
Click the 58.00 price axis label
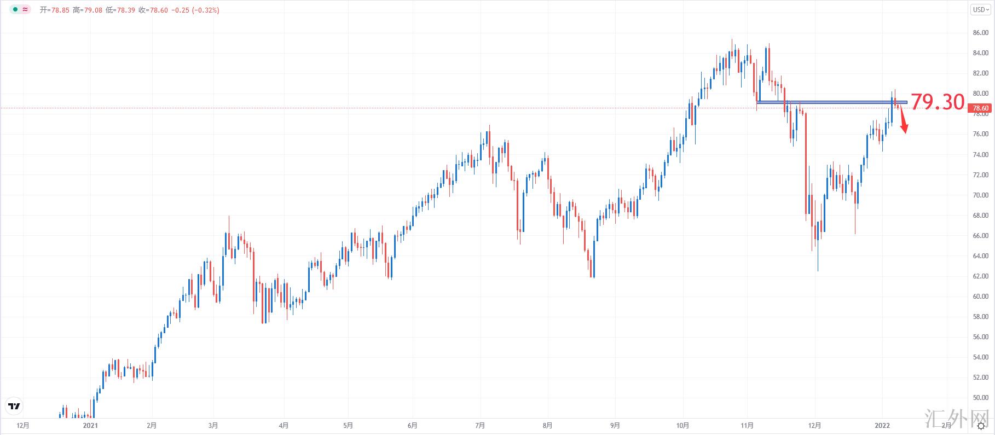pyautogui.click(x=980, y=317)
